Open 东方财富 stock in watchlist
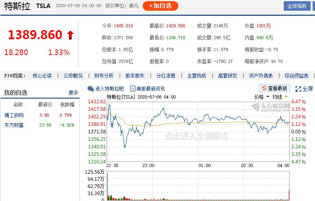This screenshot has width=315, height=201. point(14,125)
